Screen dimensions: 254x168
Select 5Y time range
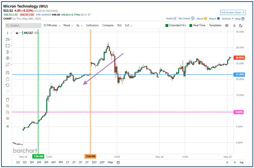(x=87, y=162)
